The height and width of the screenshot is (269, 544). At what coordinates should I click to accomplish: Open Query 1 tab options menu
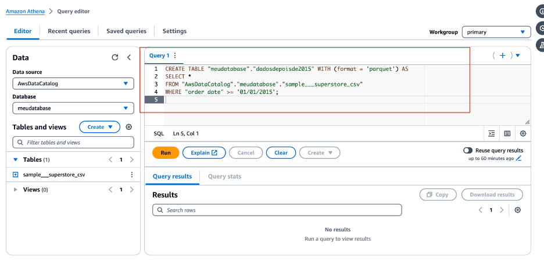pyautogui.click(x=175, y=56)
